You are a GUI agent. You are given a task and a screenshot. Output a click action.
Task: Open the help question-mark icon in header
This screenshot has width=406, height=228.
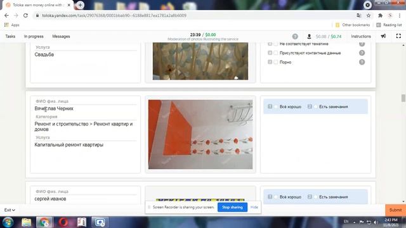click(x=295, y=37)
